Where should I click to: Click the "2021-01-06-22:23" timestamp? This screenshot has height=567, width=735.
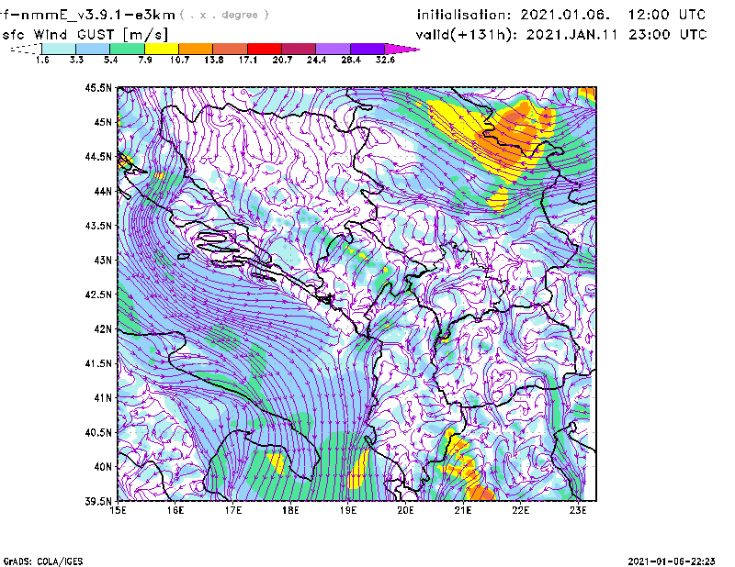[x=672, y=561]
